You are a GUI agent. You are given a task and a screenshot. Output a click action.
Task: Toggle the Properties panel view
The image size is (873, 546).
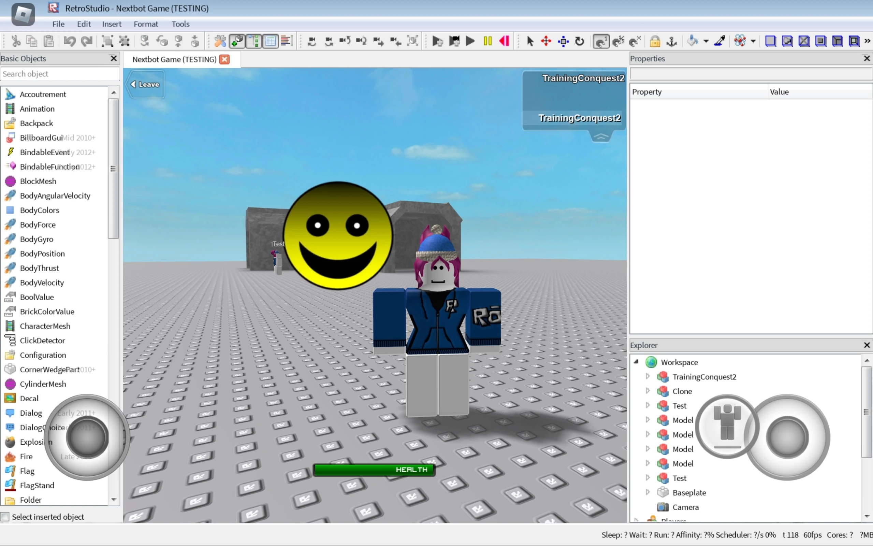click(270, 41)
